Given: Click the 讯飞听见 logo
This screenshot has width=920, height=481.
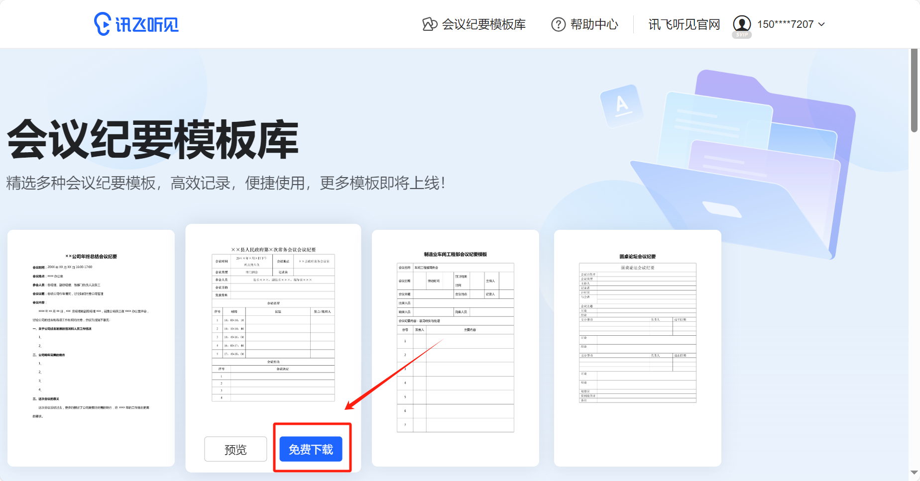Looking at the screenshot, I should click(136, 24).
